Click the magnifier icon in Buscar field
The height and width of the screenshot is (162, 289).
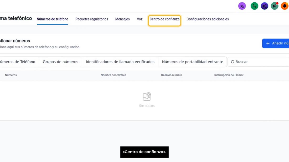pos(233,62)
